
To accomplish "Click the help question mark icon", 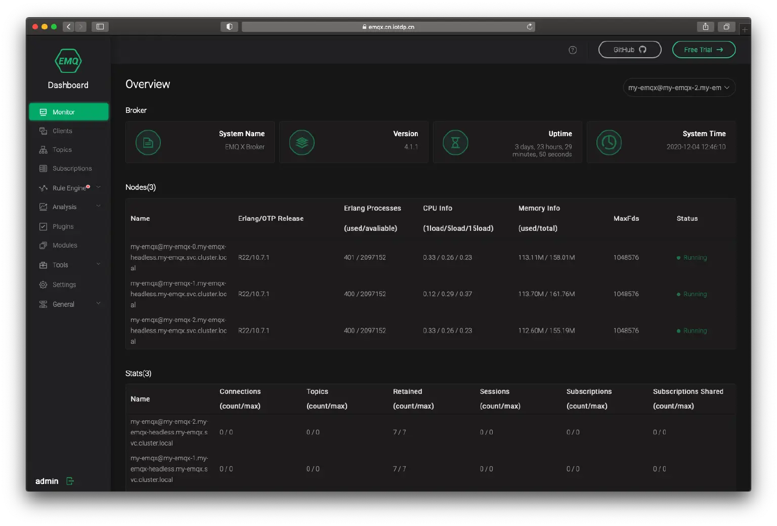I will (x=573, y=50).
